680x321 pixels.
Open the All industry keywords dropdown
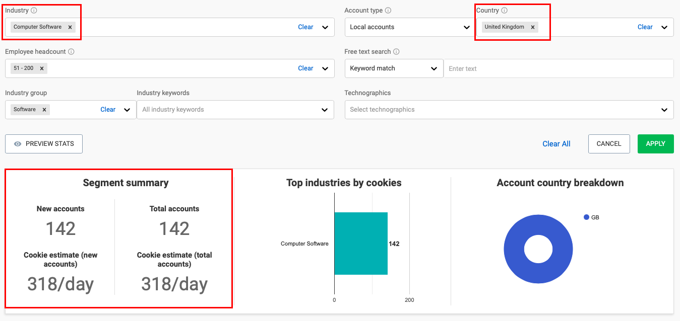point(235,110)
